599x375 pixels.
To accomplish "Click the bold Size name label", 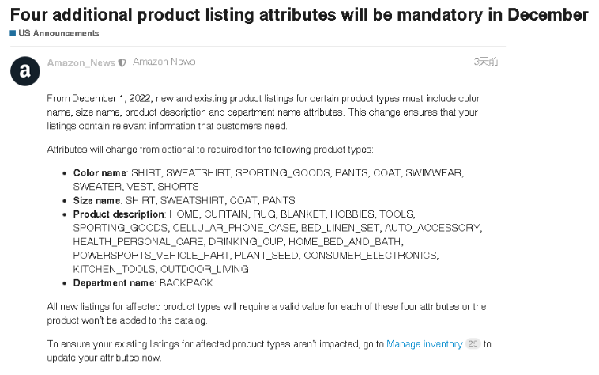I will click(96, 200).
